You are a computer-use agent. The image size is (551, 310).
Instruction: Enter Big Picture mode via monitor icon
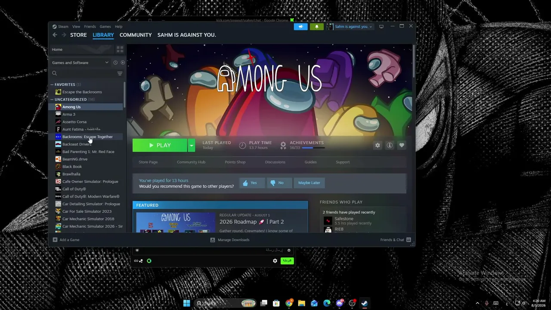(x=381, y=27)
